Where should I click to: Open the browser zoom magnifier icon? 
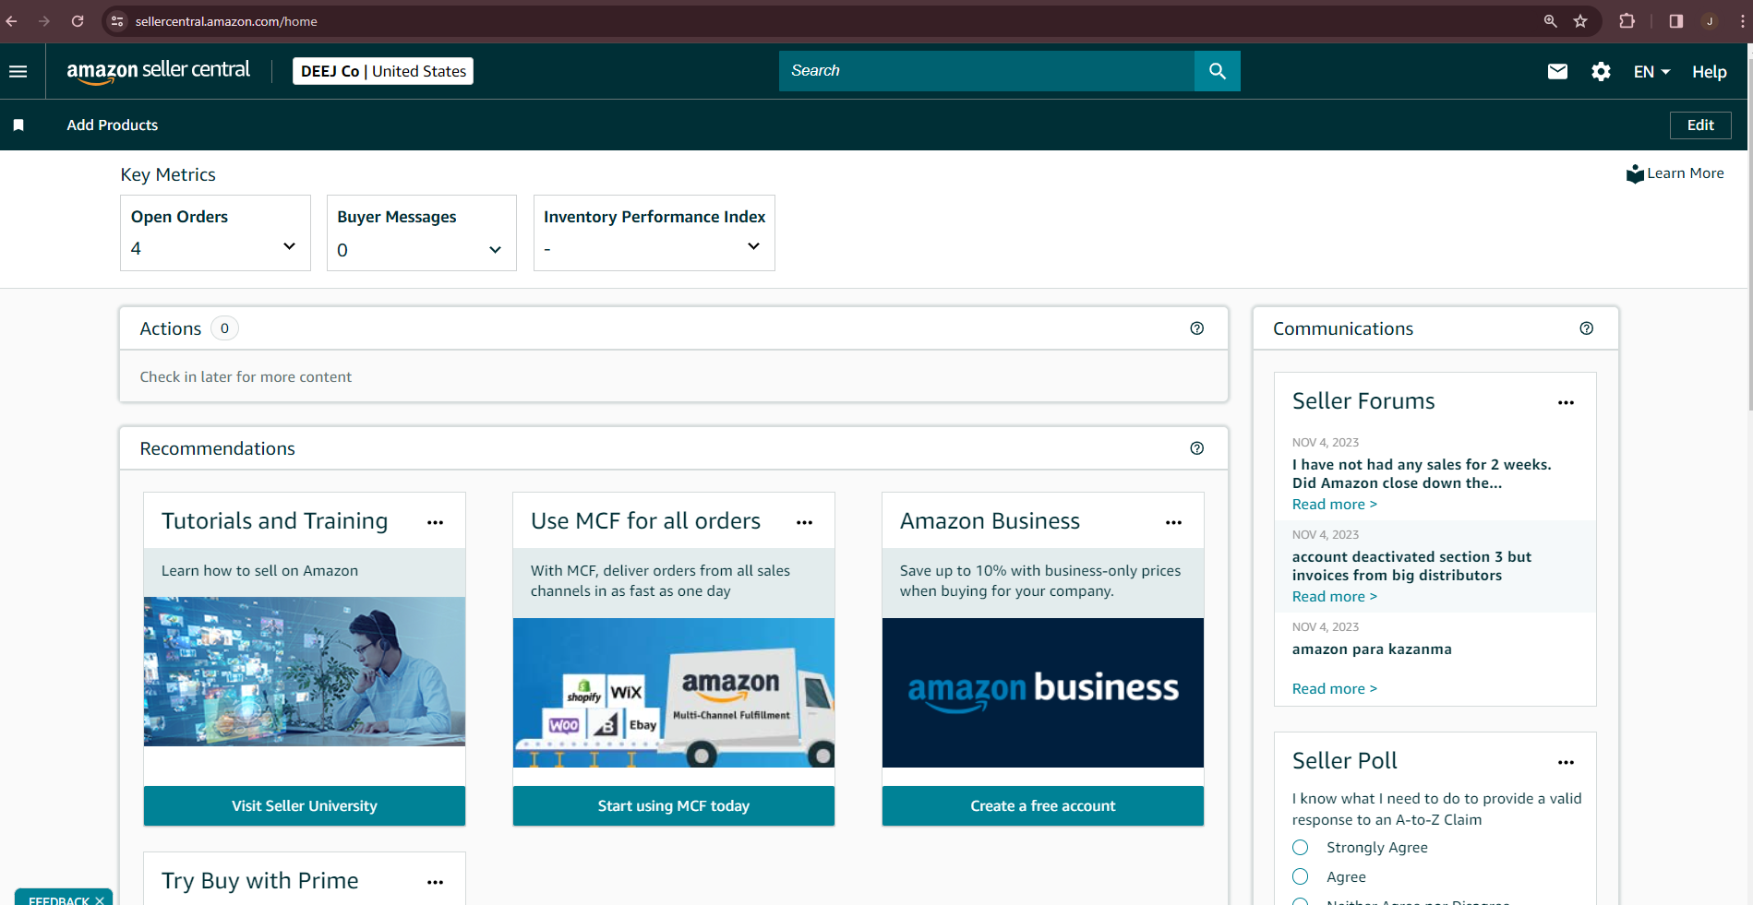point(1551,21)
